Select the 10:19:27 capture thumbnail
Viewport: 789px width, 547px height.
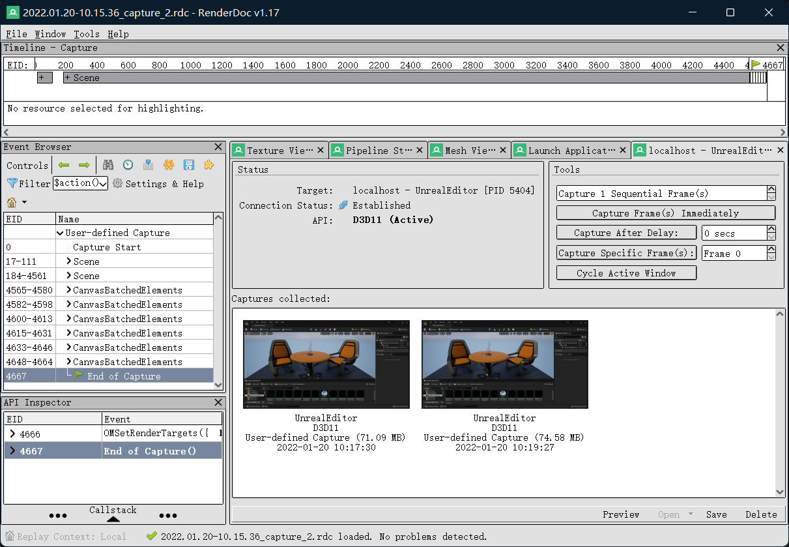click(x=504, y=364)
